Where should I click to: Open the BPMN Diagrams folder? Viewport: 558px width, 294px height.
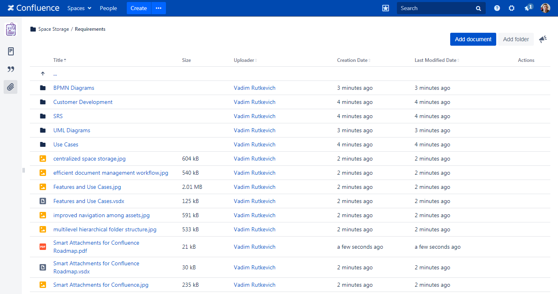pyautogui.click(x=73, y=88)
